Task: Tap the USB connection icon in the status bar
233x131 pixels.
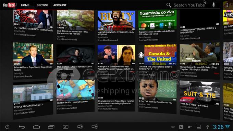Action: (x=208, y=127)
